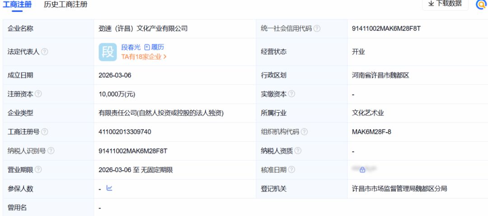Click the help icon next to 纳税人识别号
The height and width of the screenshot is (216, 488).
pos(51,151)
